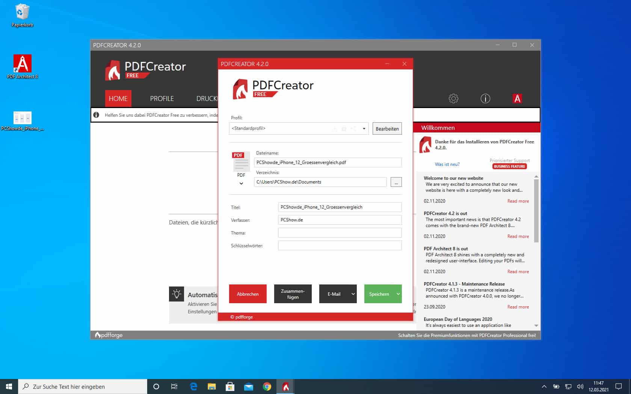Click Speichern to save the PDF
The image size is (631, 394).
coord(379,294)
